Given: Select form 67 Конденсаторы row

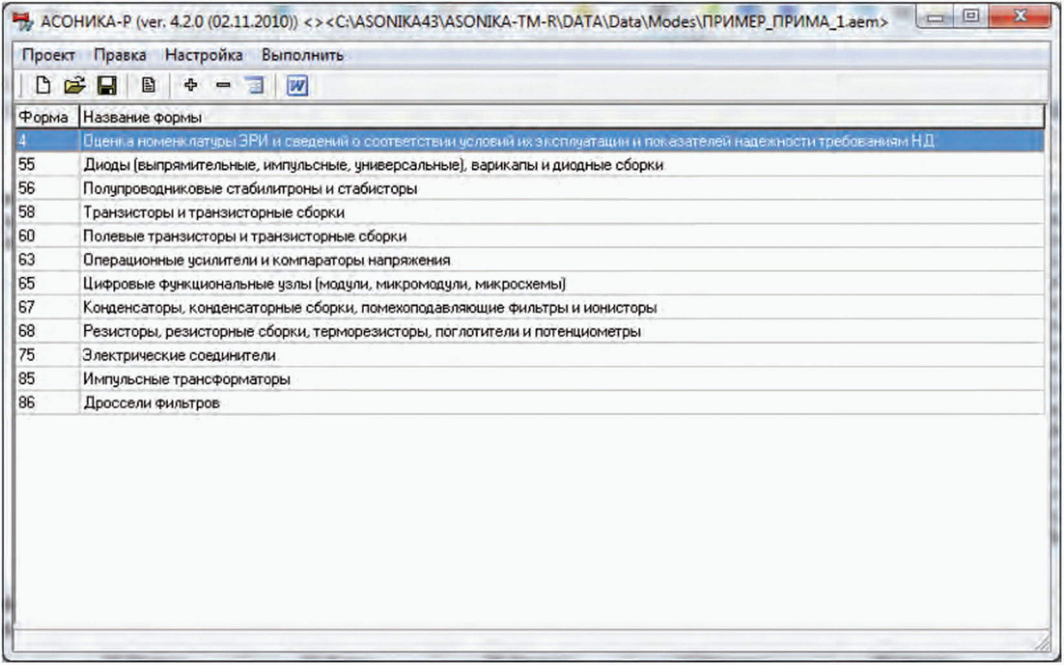Looking at the screenshot, I should (529, 308).
